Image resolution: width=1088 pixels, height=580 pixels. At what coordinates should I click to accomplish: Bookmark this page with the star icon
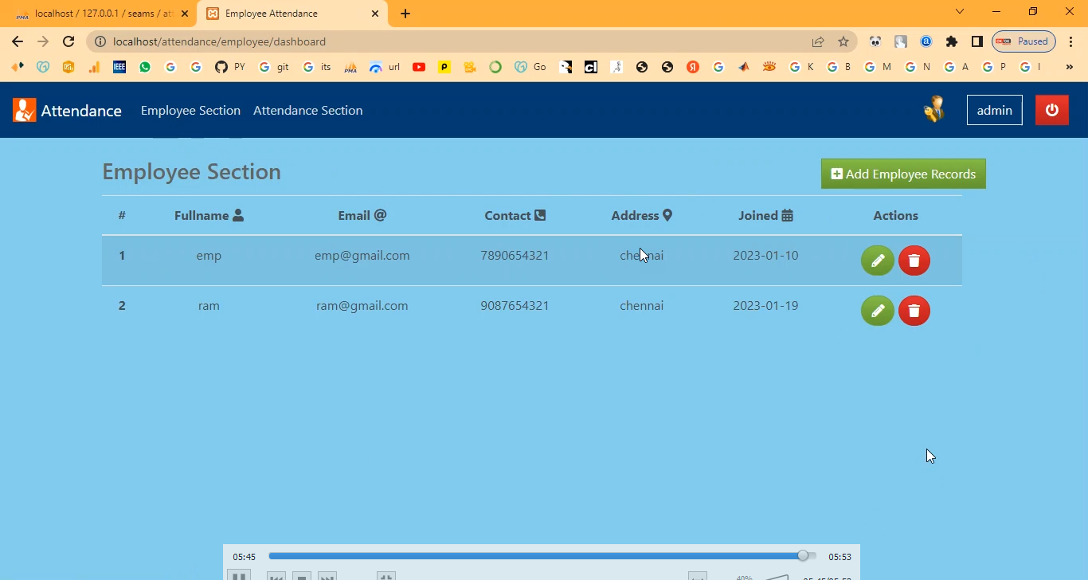coord(843,41)
